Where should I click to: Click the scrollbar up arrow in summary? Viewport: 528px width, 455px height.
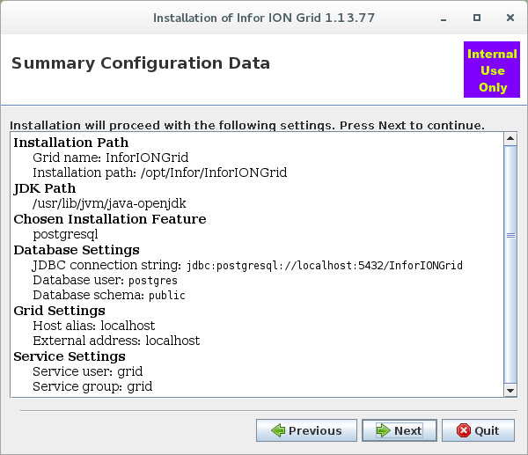pos(510,139)
